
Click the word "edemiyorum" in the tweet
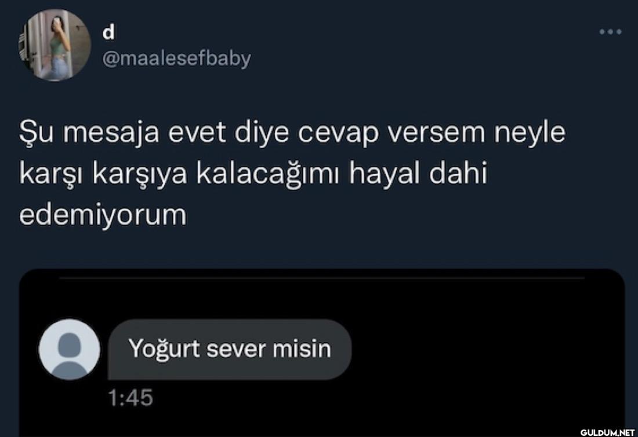click(103, 214)
